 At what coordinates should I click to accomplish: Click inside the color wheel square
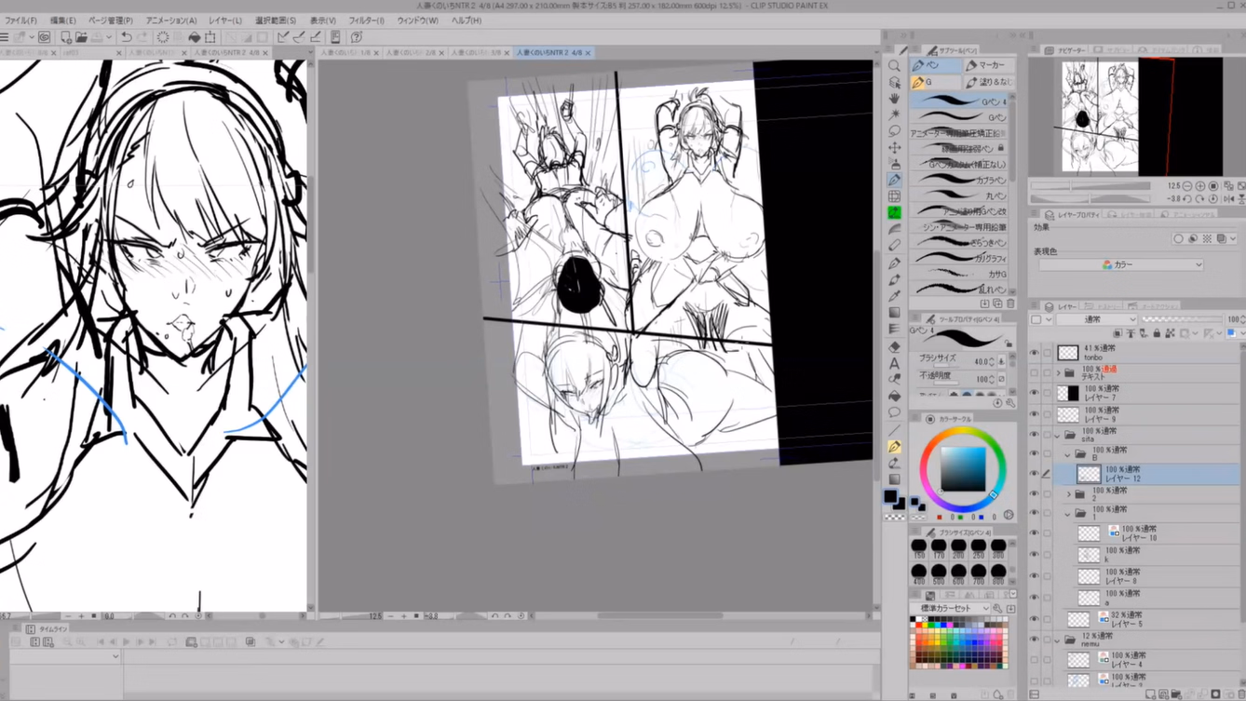(x=962, y=468)
